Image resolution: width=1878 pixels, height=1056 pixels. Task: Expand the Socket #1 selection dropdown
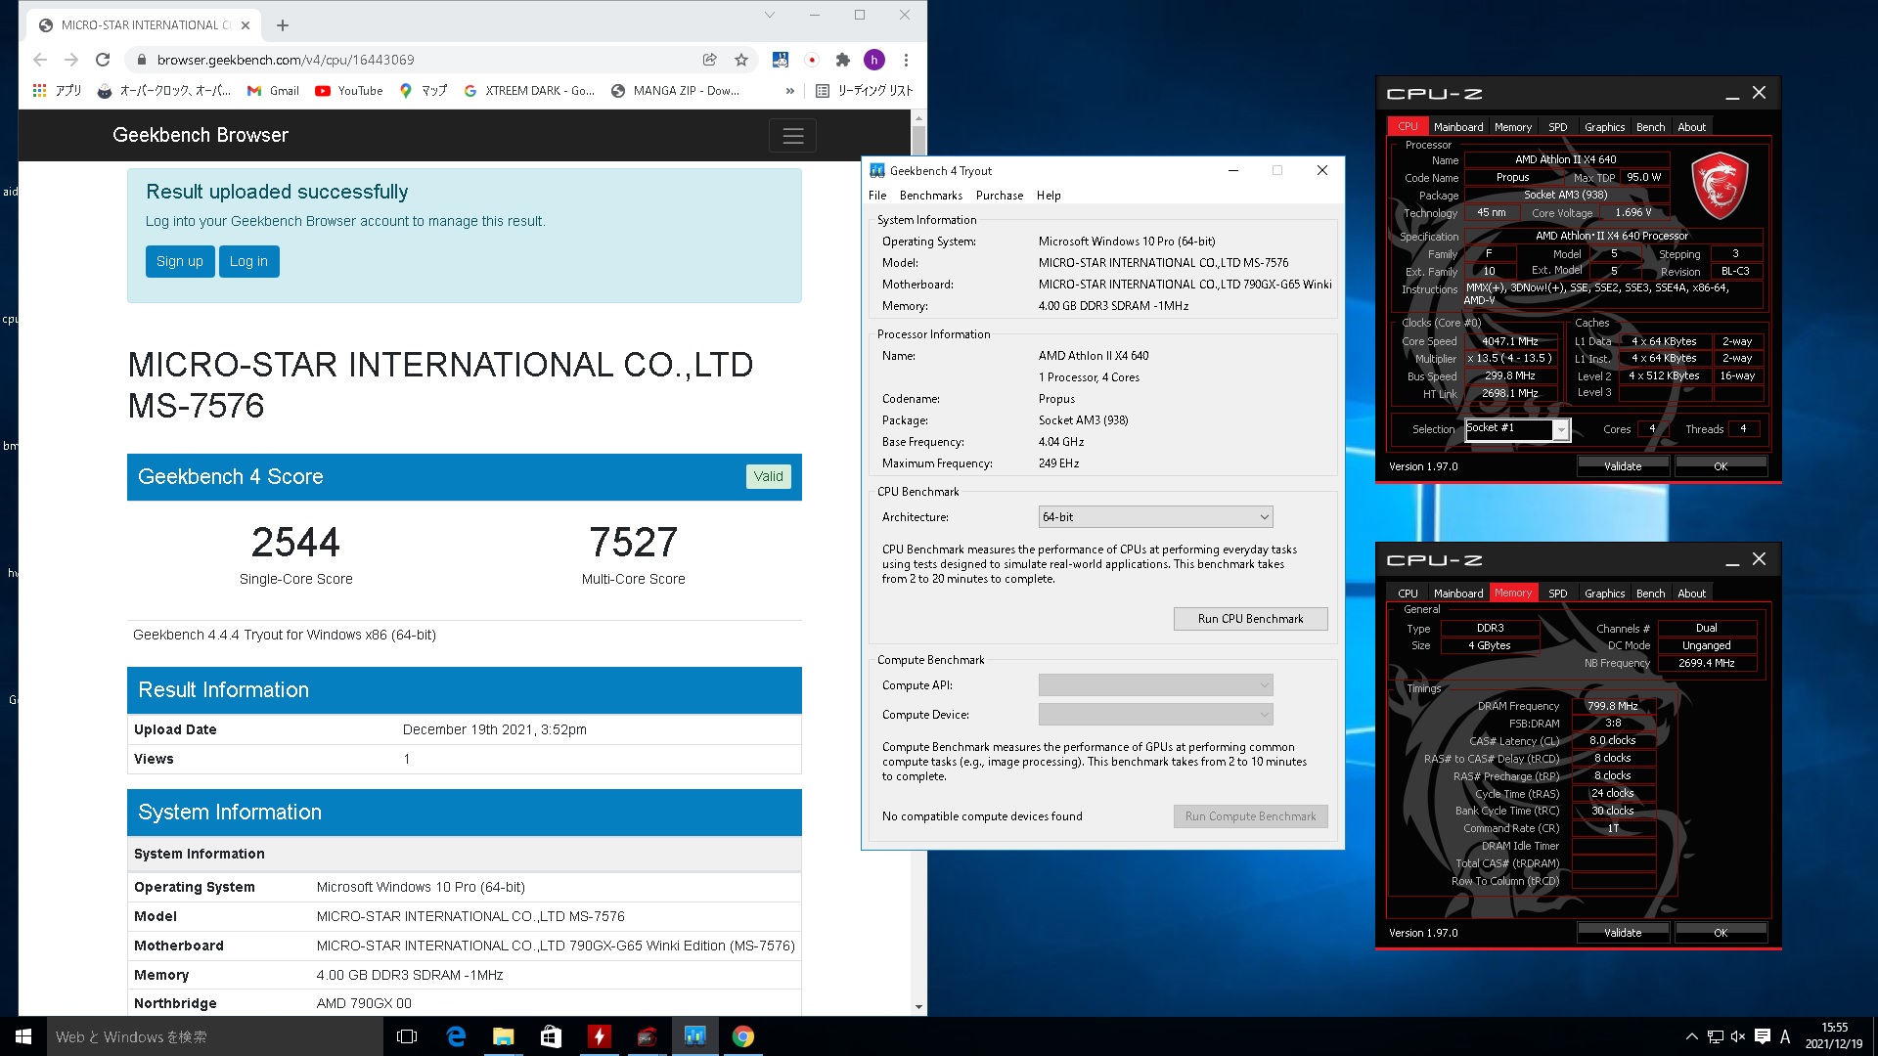(1561, 429)
